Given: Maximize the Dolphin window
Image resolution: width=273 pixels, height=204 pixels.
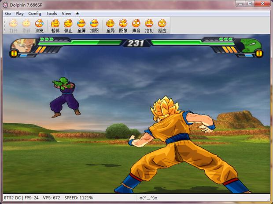Looking at the screenshot, I should pyautogui.click(x=250, y=4).
